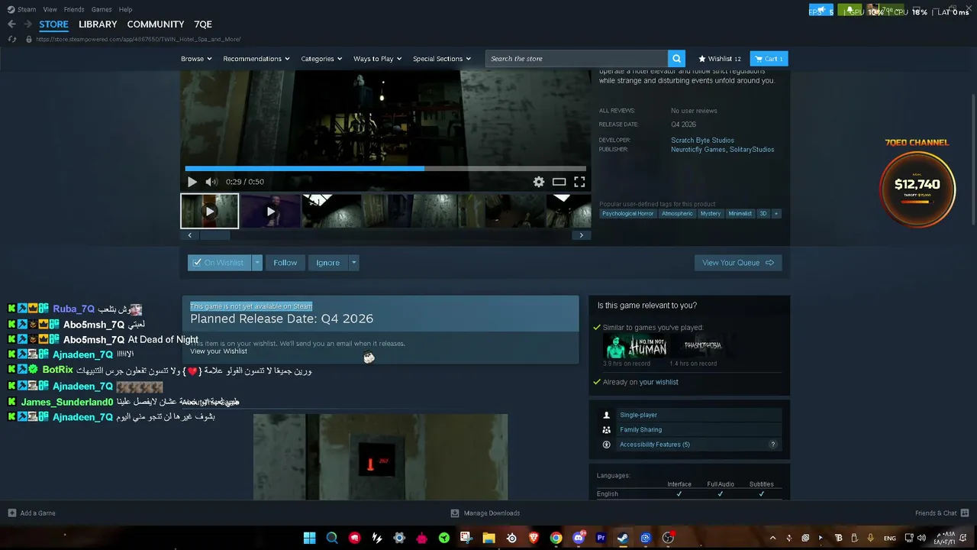Switch to the COMMUNITY tab
The height and width of the screenshot is (550, 977).
(x=156, y=24)
